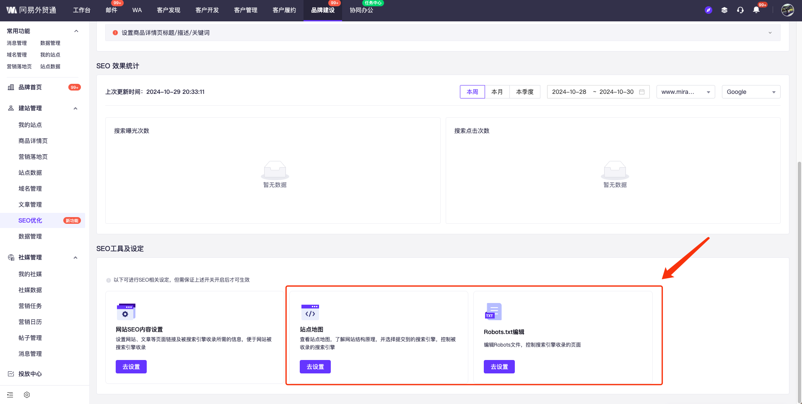Viewport: 802px width, 404px height.
Task: Open the www.mira... site dropdown
Action: tap(685, 92)
